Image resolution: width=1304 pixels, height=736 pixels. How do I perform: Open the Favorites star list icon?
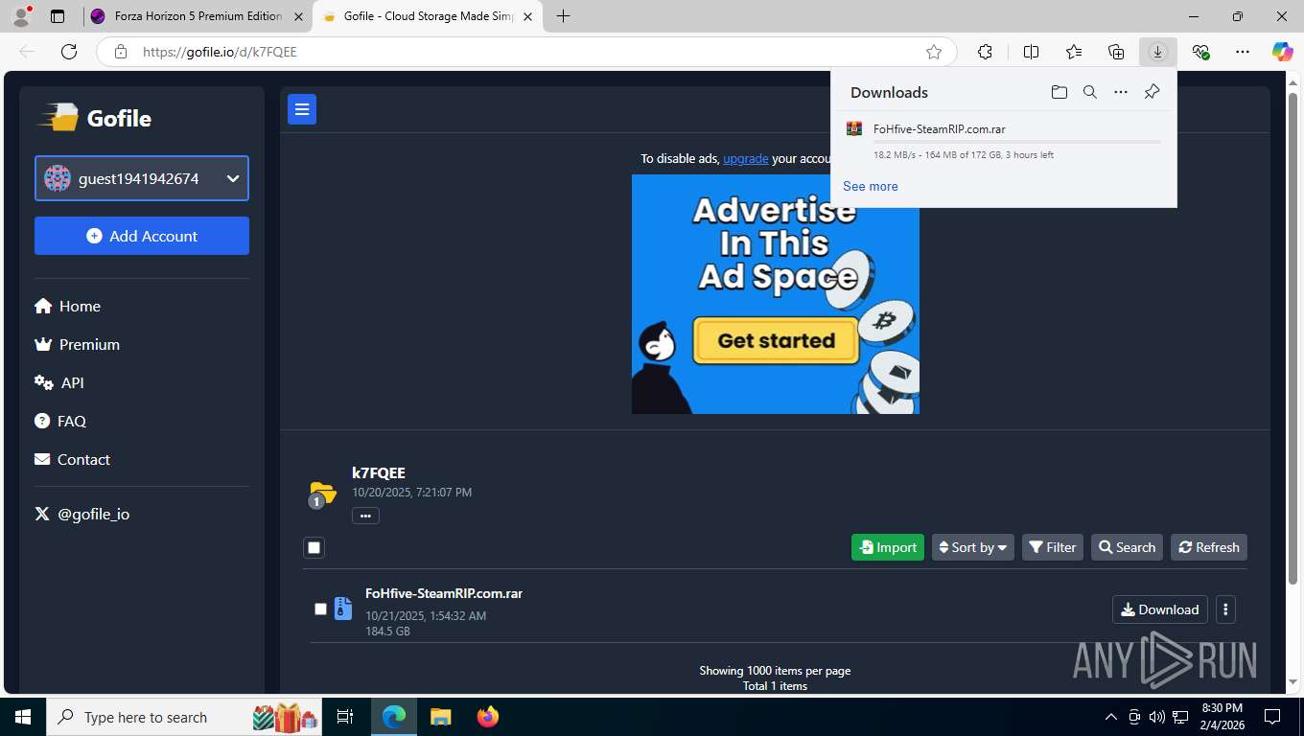pos(1073,52)
